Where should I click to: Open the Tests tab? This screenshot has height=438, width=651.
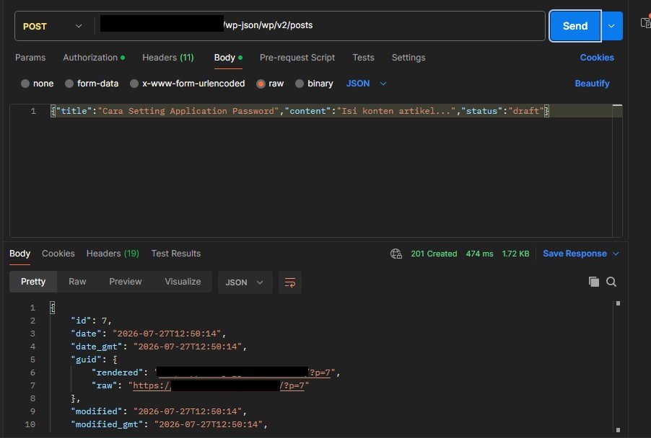click(363, 58)
